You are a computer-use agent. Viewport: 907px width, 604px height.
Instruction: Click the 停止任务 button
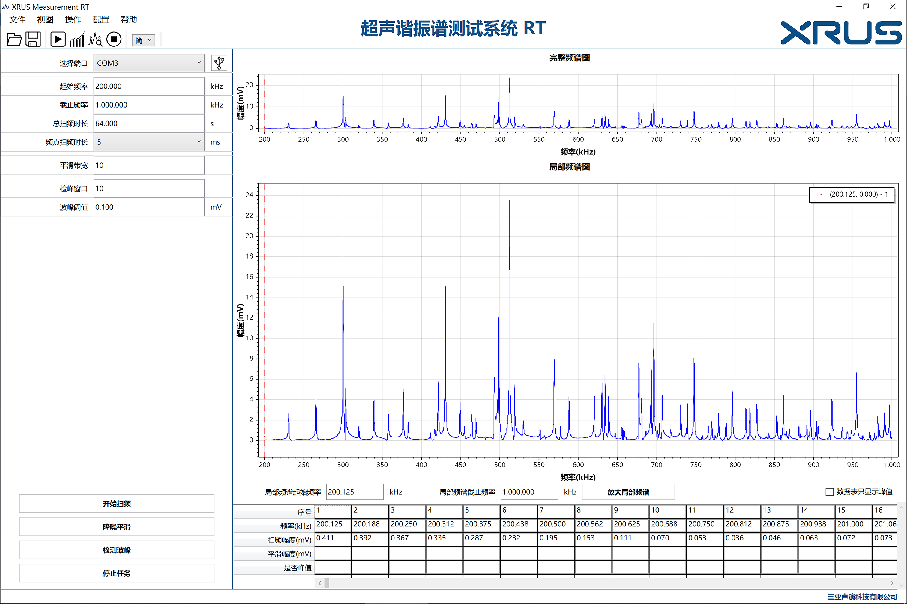point(117,573)
